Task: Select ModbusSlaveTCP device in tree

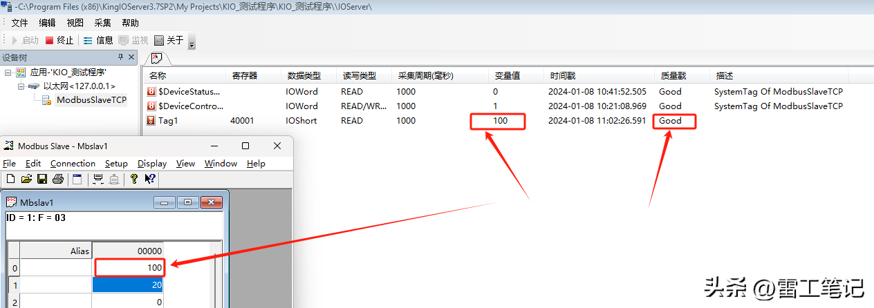Action: click(91, 100)
